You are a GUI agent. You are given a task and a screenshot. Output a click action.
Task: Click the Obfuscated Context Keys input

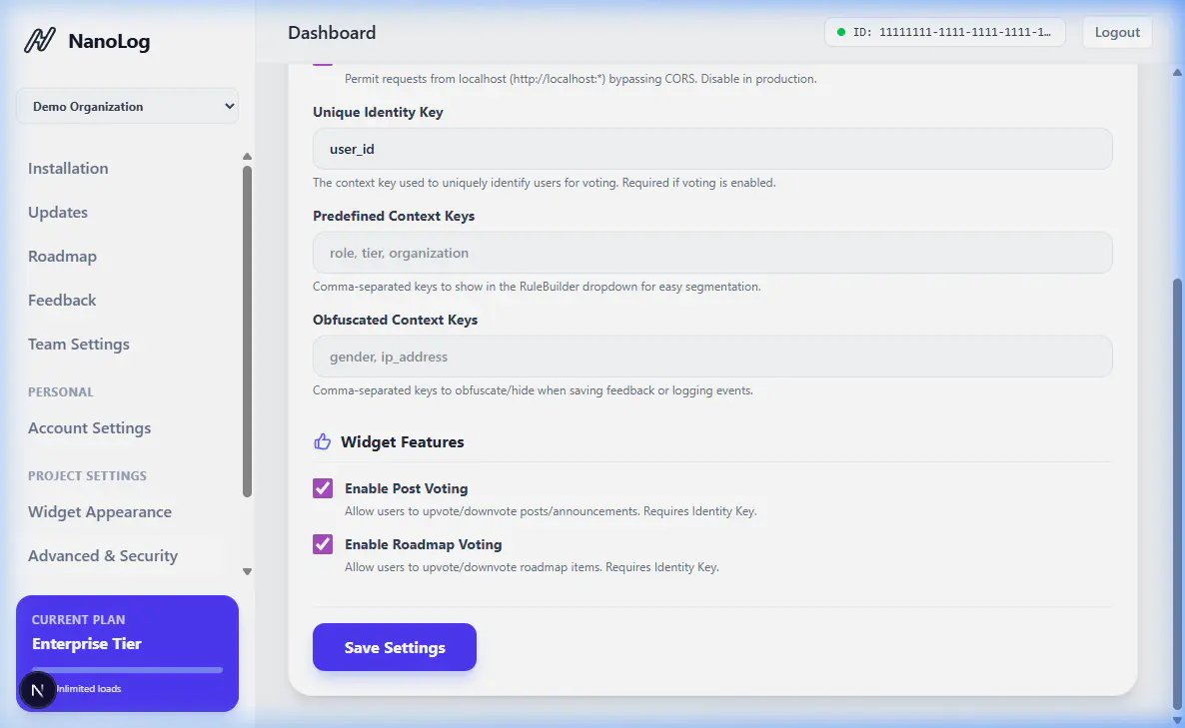pos(711,357)
